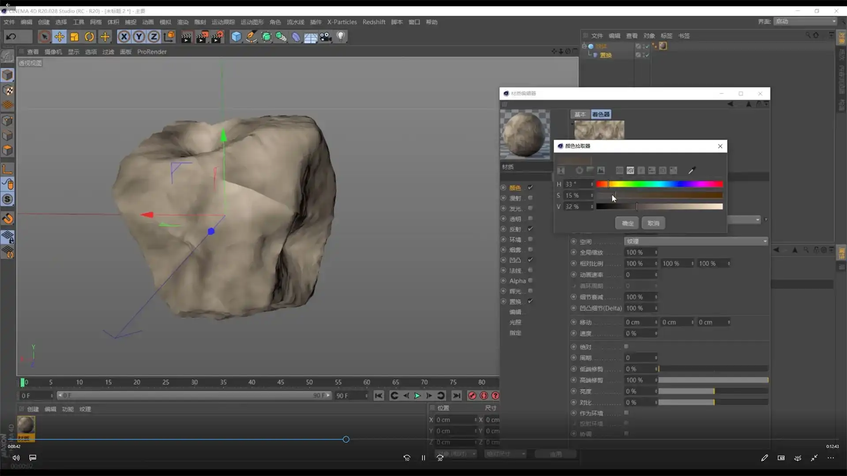Viewport: 847px width, 476px height.
Task: Click the Scale tool icon
Action: point(75,37)
